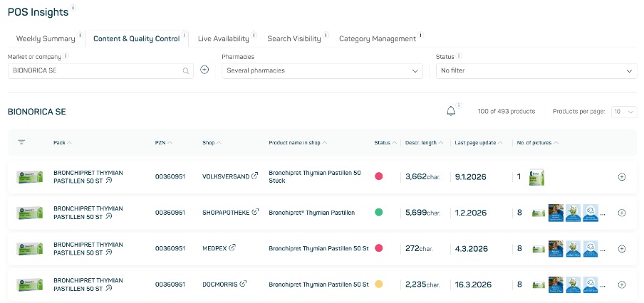Show info for Live Availability tab
The image size is (644, 303).
254,35
